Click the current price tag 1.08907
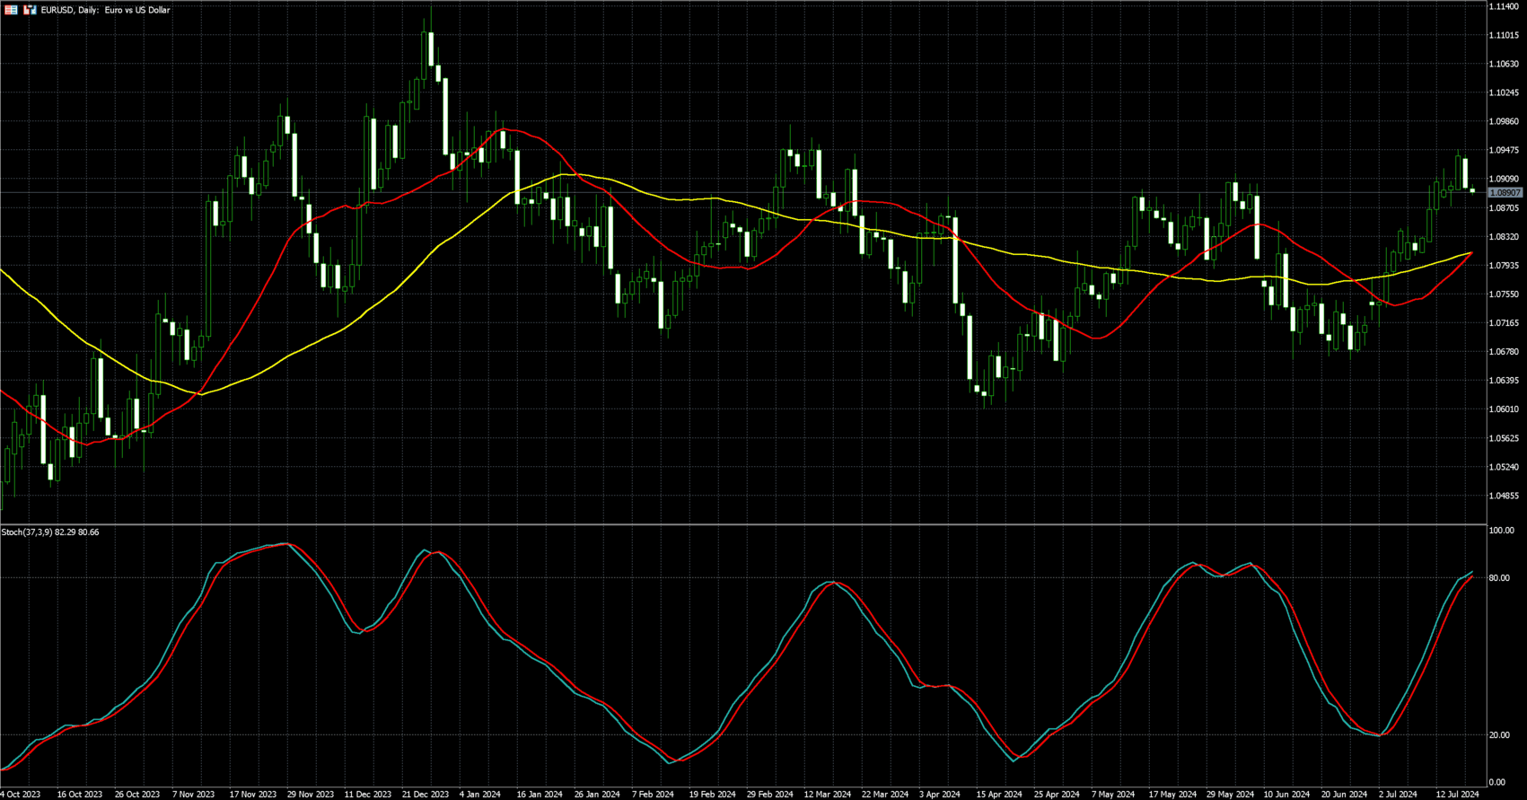The image size is (1527, 800). click(x=1505, y=193)
